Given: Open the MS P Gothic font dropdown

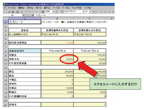Looking at the screenshot, I should (x=84, y=12).
